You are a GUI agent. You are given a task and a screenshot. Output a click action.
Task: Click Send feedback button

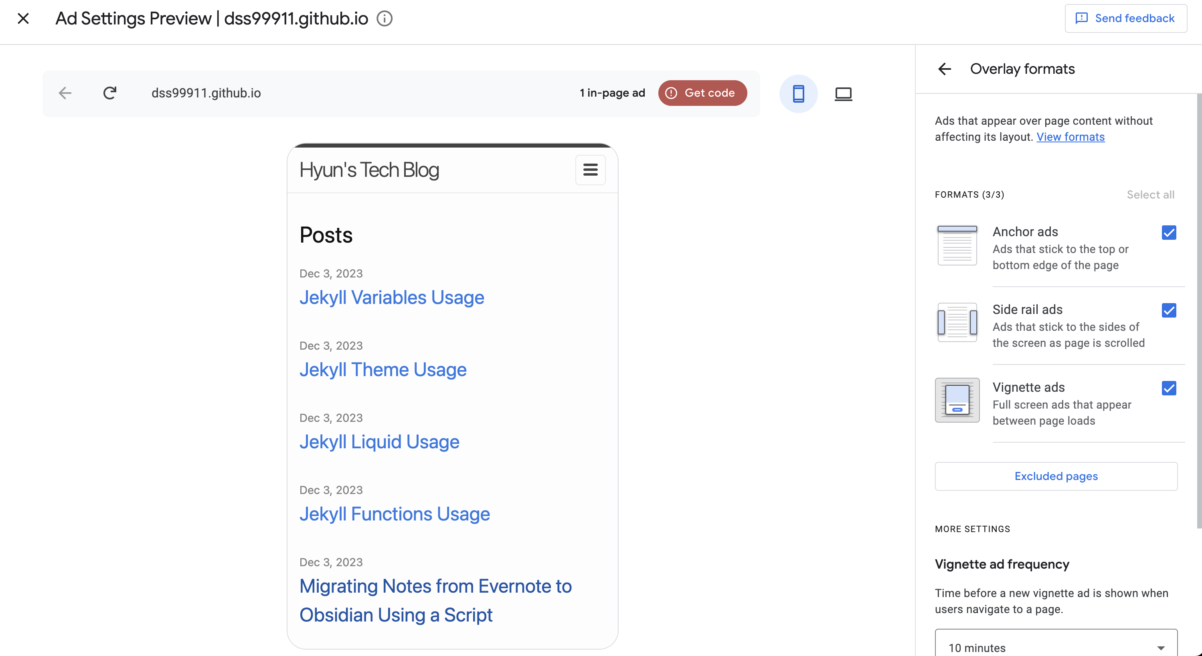[1125, 18]
